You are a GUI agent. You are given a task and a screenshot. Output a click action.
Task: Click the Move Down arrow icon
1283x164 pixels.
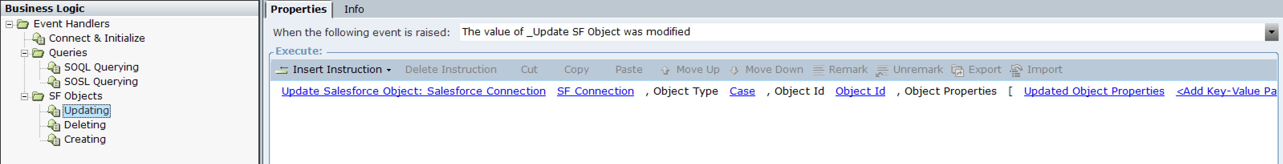734,70
